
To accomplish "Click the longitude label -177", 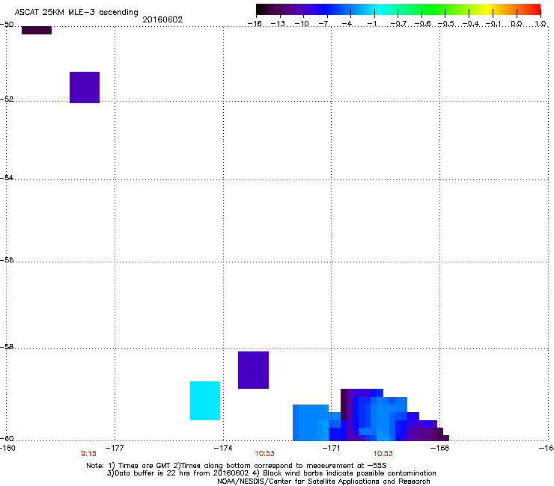I will (115, 448).
